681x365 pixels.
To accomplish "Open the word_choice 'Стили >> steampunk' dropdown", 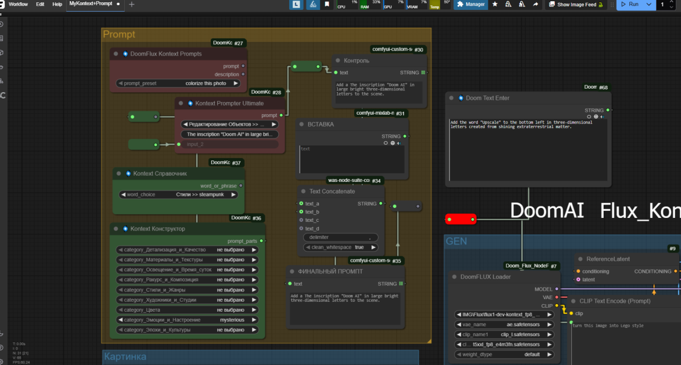I will (x=178, y=195).
